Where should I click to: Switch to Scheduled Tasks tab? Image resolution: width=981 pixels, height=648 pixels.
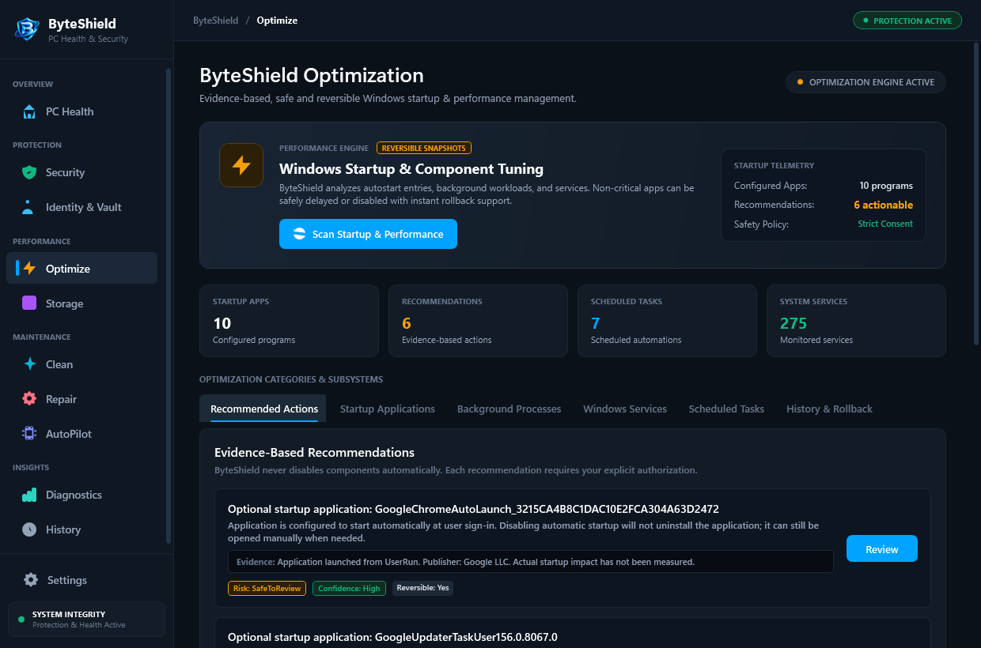pyautogui.click(x=726, y=409)
